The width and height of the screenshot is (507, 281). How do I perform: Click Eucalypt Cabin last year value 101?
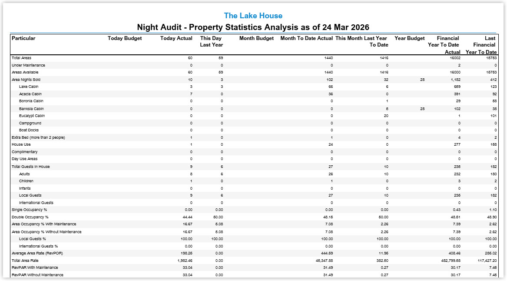[x=494, y=116]
